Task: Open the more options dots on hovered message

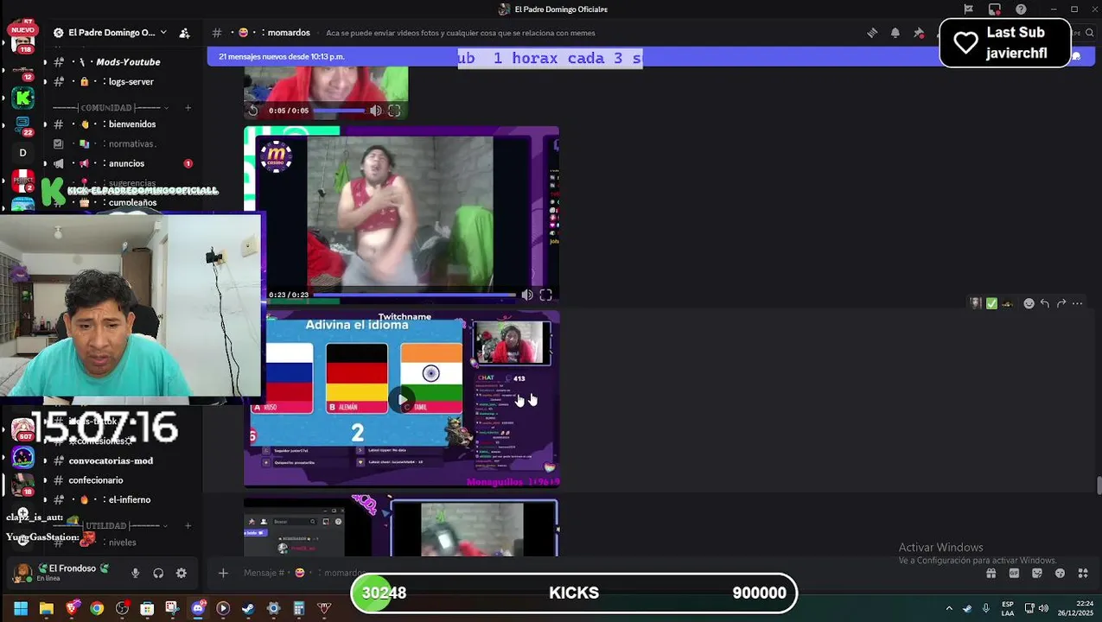Action: pyautogui.click(x=1077, y=303)
